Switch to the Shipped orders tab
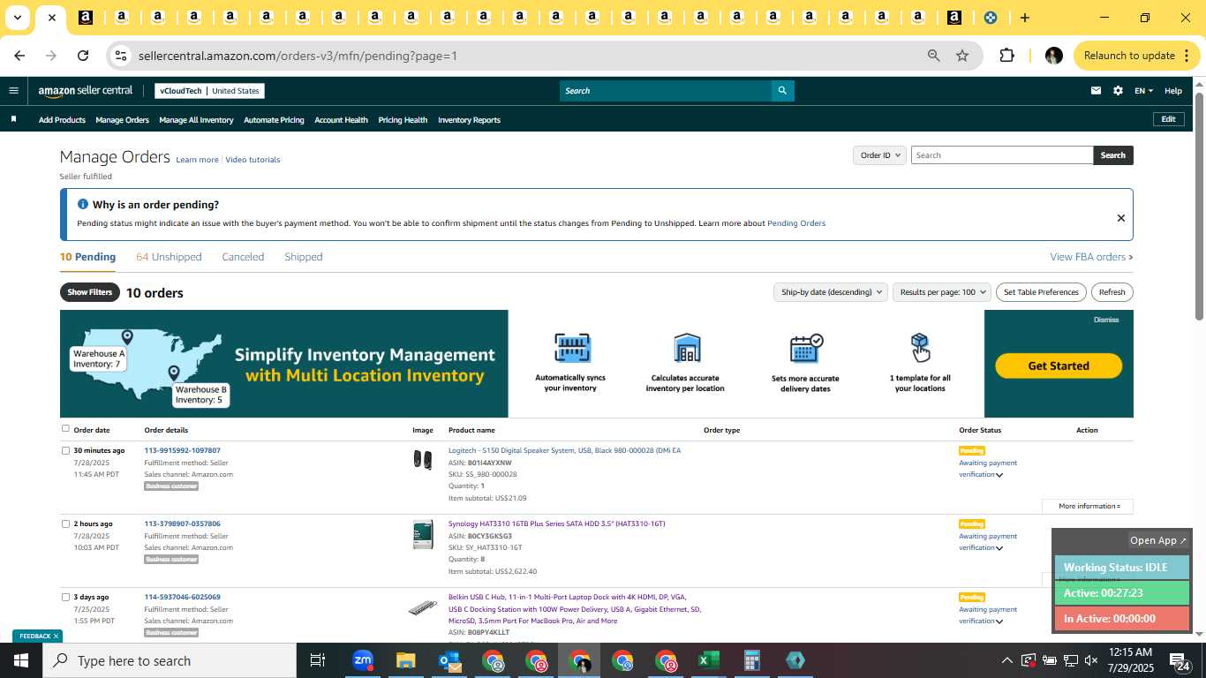This screenshot has width=1206, height=678. [303, 257]
